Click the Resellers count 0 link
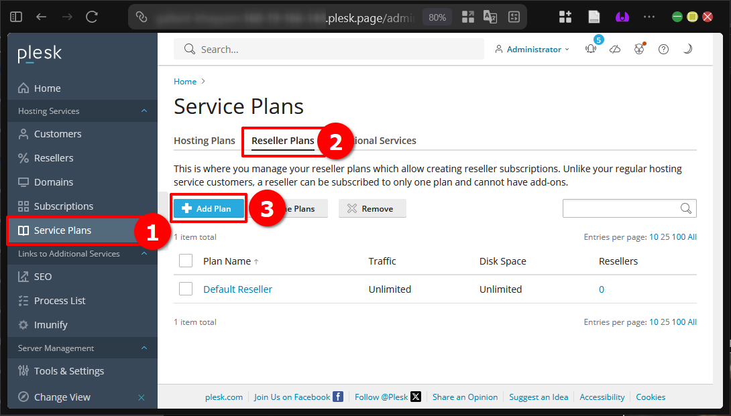731x416 pixels. (602, 289)
